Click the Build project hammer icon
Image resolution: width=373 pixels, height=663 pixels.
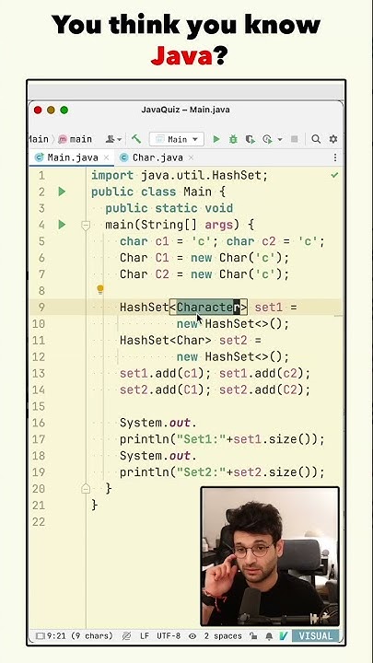pos(136,139)
